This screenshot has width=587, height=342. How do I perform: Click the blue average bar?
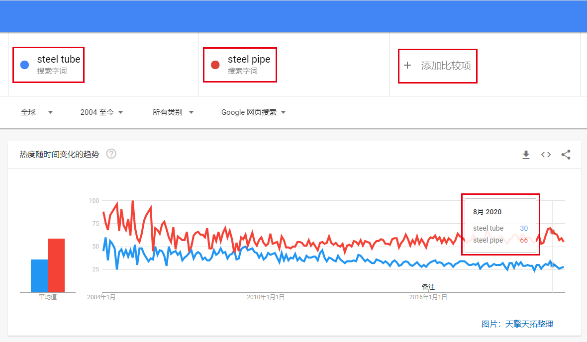(39, 276)
